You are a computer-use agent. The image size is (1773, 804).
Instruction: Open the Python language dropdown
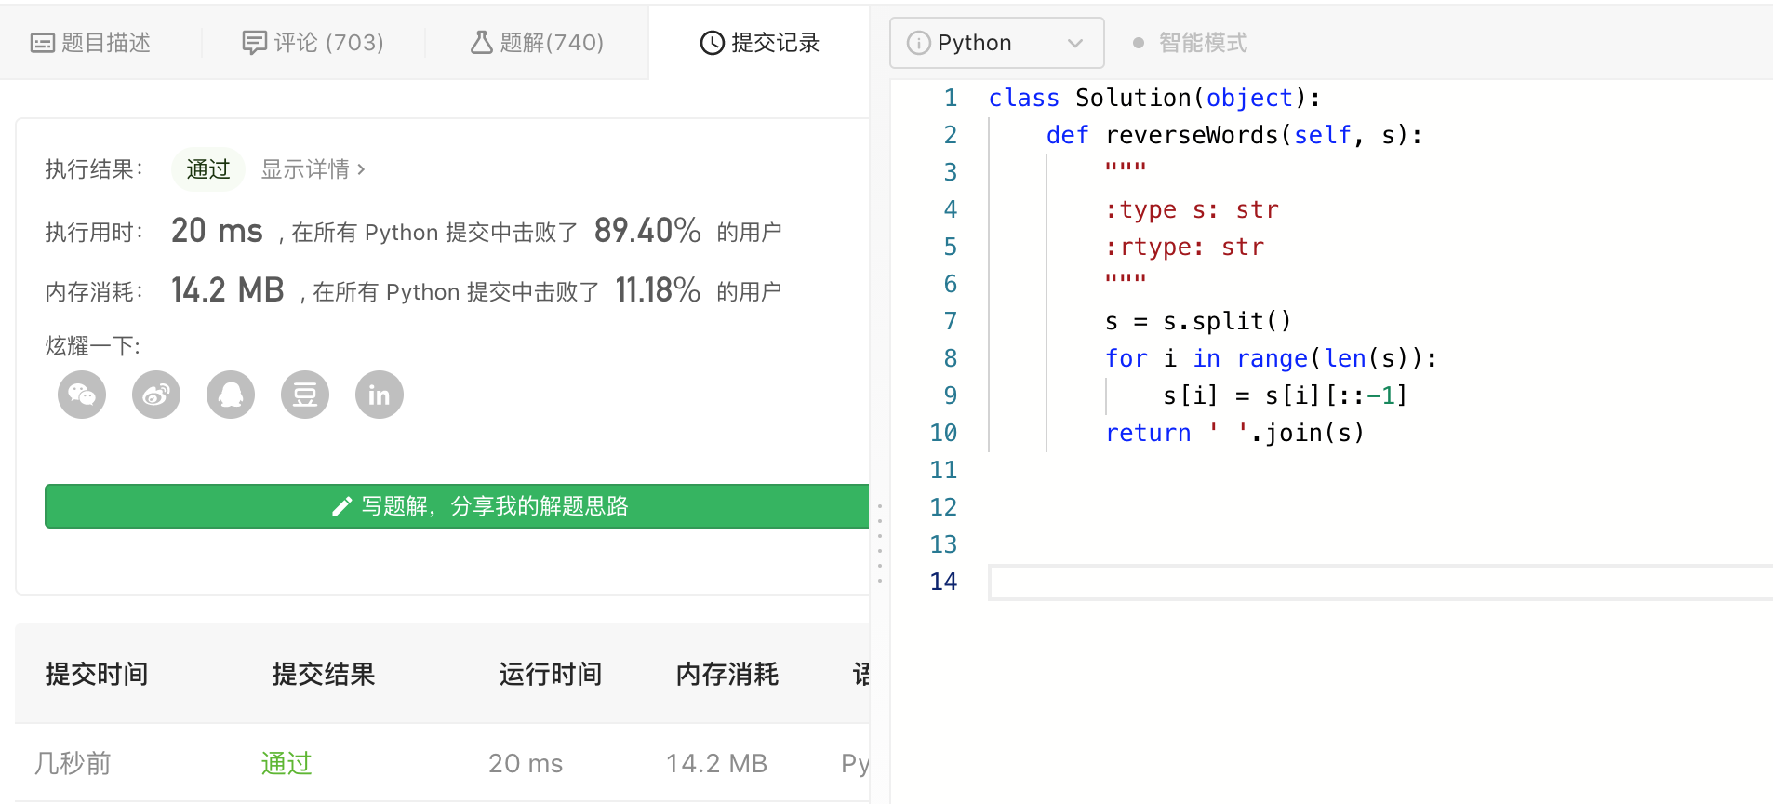pyautogui.click(x=997, y=43)
